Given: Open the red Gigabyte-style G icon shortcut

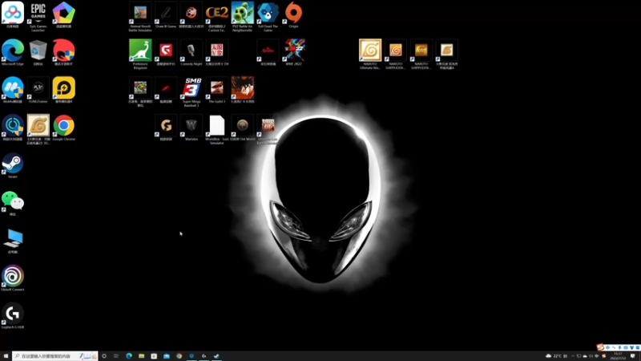Looking at the screenshot, I should pos(166,52).
